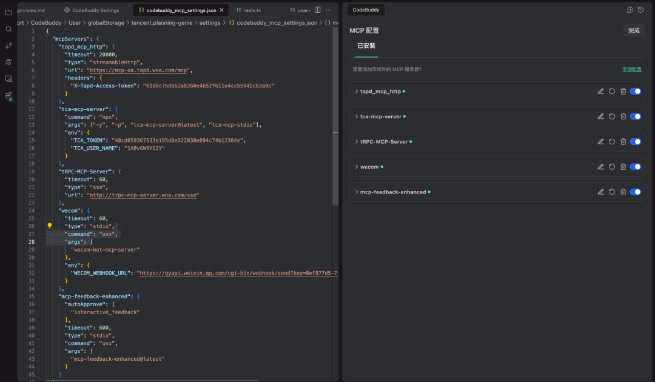Click the edit pencil for tapd_mcp_http
The width and height of the screenshot is (655, 382).
(600, 92)
